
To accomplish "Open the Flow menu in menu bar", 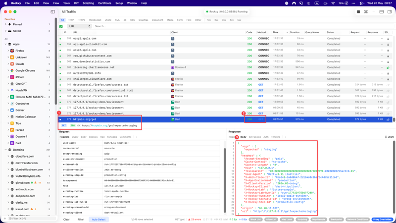I will [x=56, y=3].
